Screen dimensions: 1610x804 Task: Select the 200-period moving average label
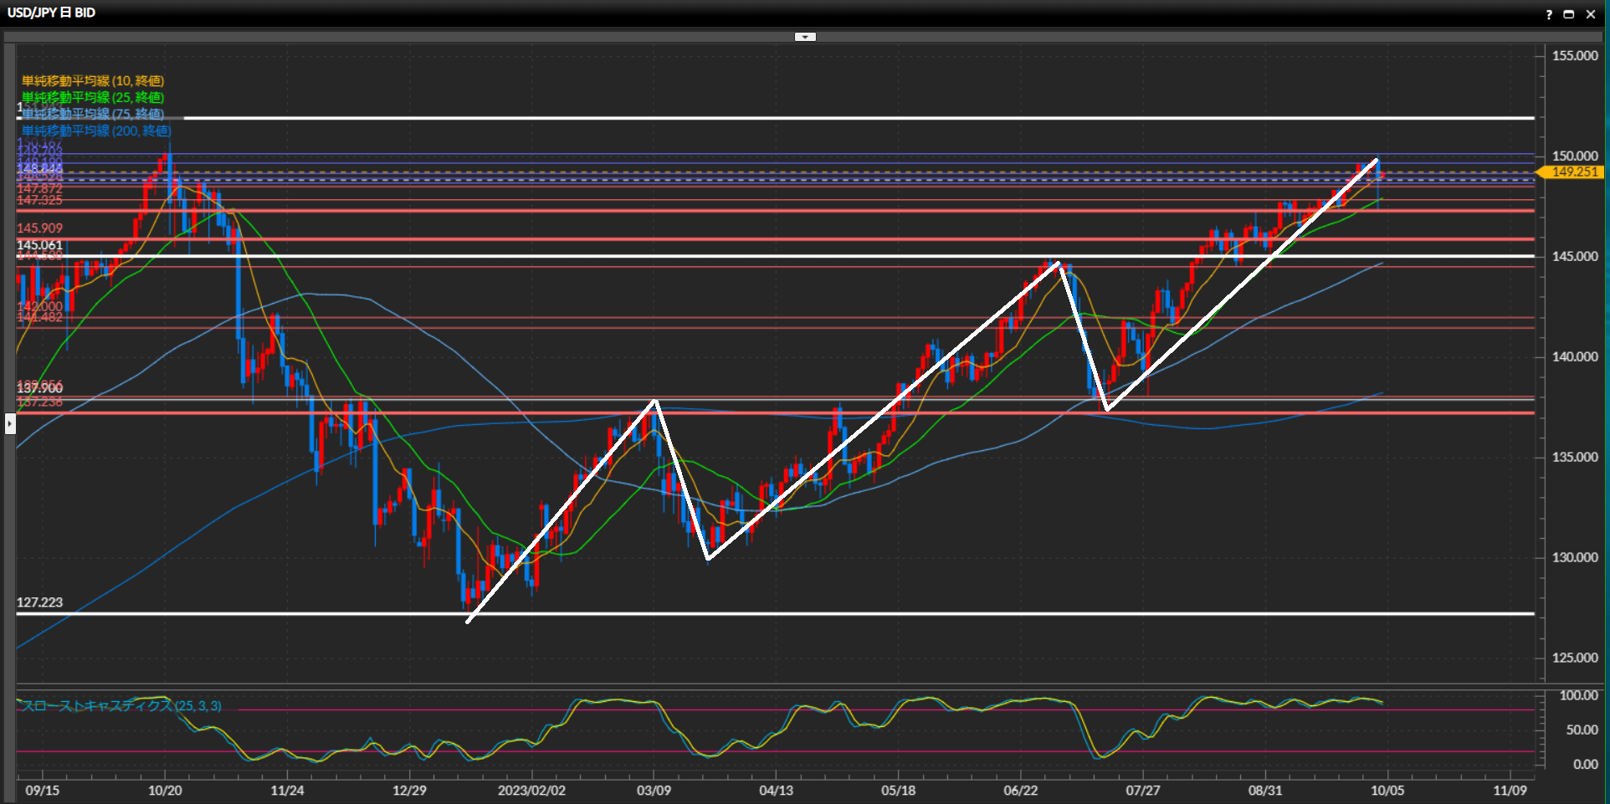[x=96, y=131]
